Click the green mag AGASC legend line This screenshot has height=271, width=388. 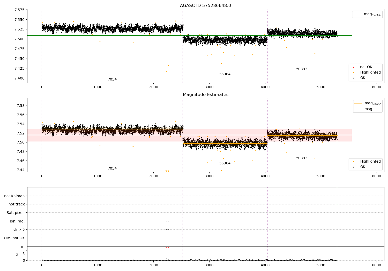[x=357, y=14]
